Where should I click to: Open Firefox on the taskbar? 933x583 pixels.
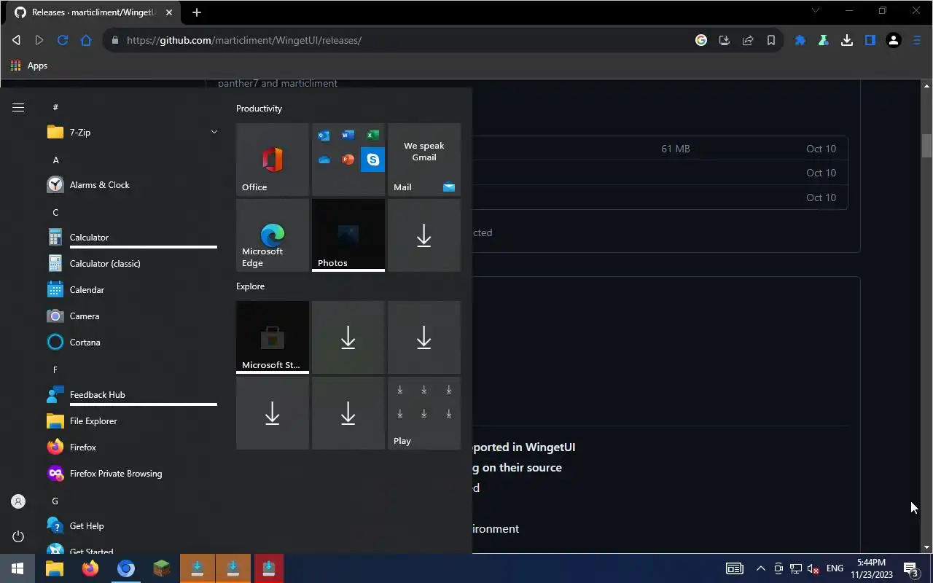pos(90,568)
